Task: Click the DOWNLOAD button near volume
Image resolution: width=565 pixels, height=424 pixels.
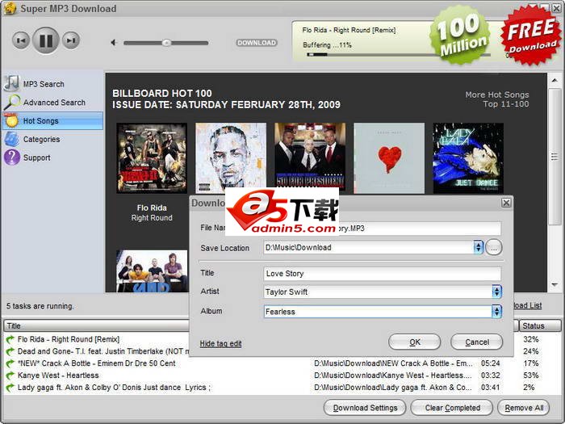Action: point(257,43)
